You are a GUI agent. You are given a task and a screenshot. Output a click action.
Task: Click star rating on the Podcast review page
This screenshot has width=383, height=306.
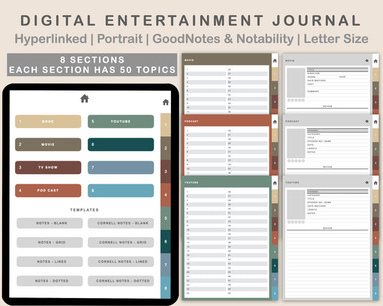[296, 161]
